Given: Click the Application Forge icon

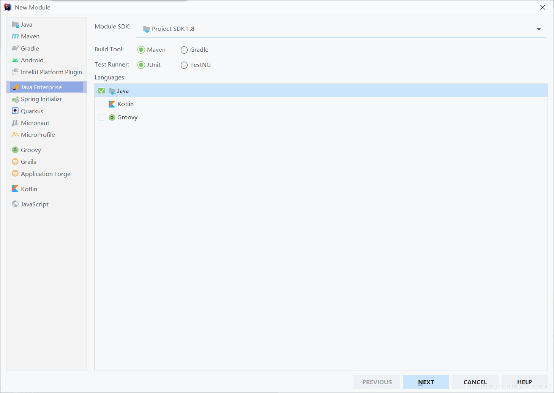Looking at the screenshot, I should 15,174.
